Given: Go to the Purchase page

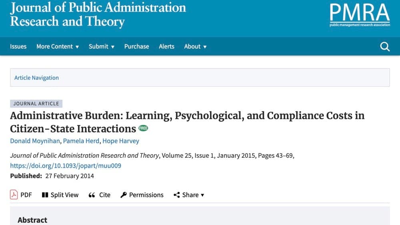Looking at the screenshot, I should pos(136,46).
